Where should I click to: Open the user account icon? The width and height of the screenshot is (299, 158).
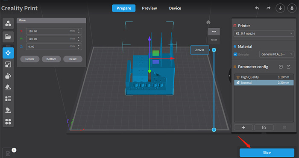292,8
